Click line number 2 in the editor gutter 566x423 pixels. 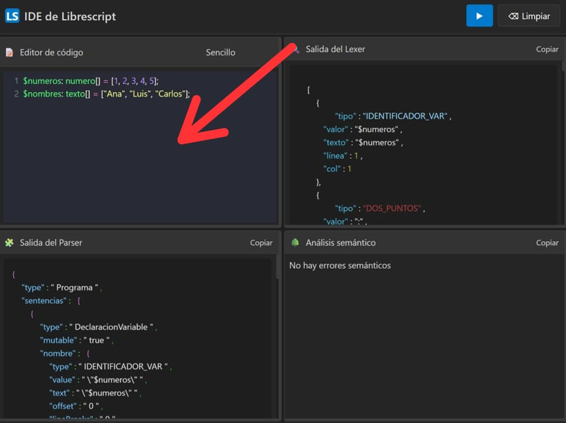point(16,94)
